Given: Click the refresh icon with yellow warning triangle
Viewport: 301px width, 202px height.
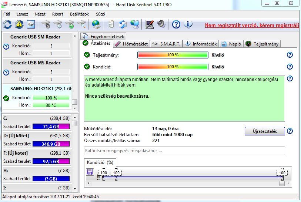Looking at the screenshot, I should click(19, 24).
